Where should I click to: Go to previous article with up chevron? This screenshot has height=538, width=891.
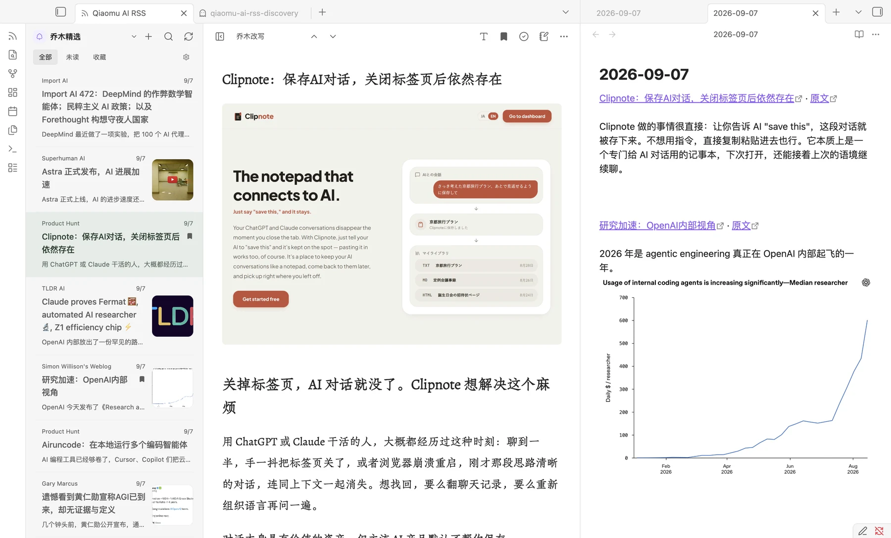tap(314, 37)
